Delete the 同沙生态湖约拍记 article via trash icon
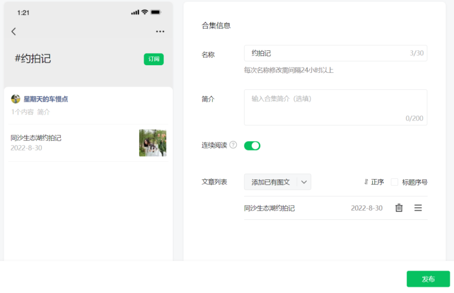Viewport: 454px width, 293px height. pyautogui.click(x=399, y=207)
